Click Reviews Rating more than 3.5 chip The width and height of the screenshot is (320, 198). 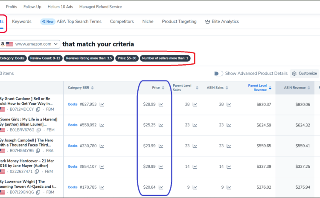point(89,58)
